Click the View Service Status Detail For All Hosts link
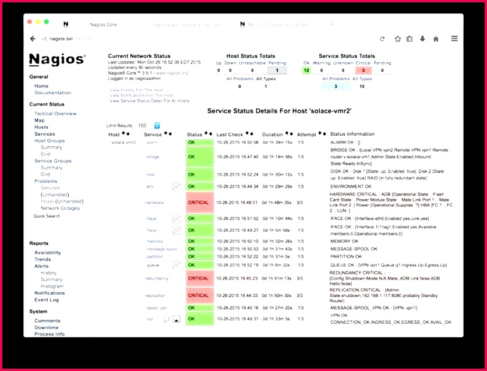 click(149, 101)
